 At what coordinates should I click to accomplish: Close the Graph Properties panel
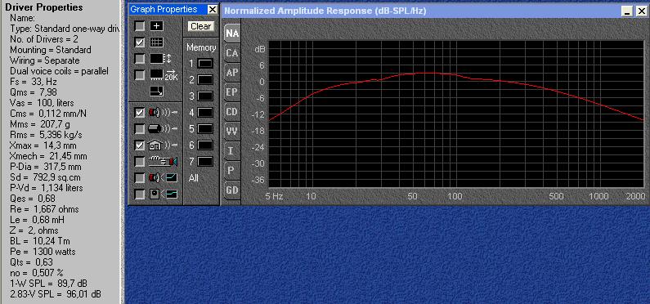[212, 10]
